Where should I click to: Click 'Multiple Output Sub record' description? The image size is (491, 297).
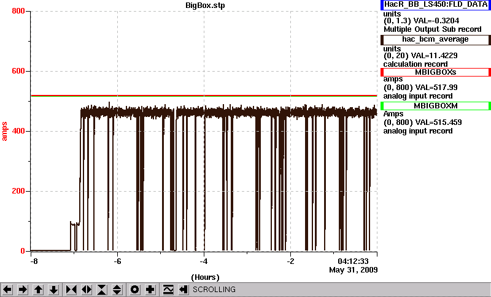(433, 29)
